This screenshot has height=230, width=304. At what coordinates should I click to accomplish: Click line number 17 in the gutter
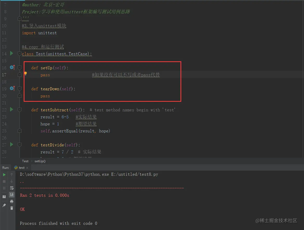click(4, 75)
